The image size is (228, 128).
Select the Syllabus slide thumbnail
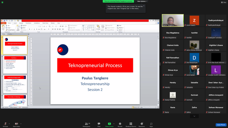pyautogui.click(x=15, y=65)
